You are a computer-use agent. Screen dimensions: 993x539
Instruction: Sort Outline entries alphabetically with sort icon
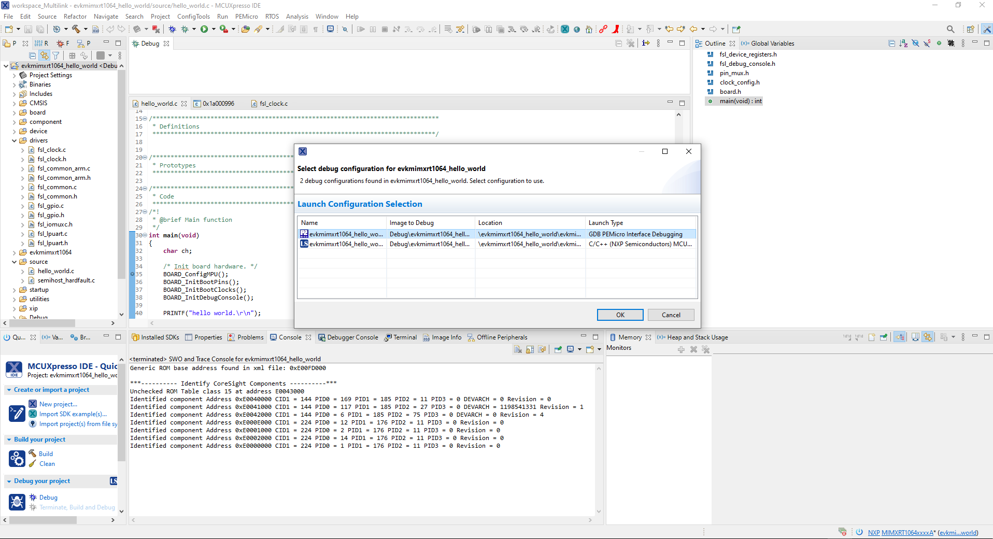coord(903,44)
